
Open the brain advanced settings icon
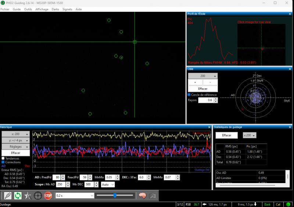[143, 196]
